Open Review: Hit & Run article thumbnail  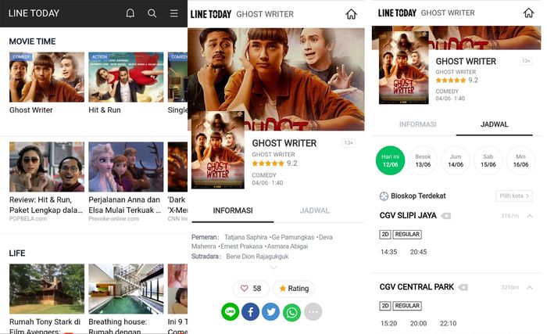(47, 167)
